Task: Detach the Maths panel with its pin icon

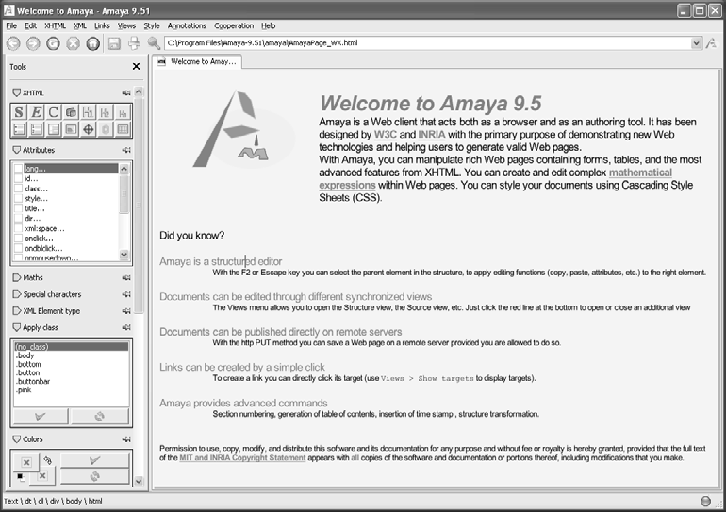Action: click(x=126, y=278)
